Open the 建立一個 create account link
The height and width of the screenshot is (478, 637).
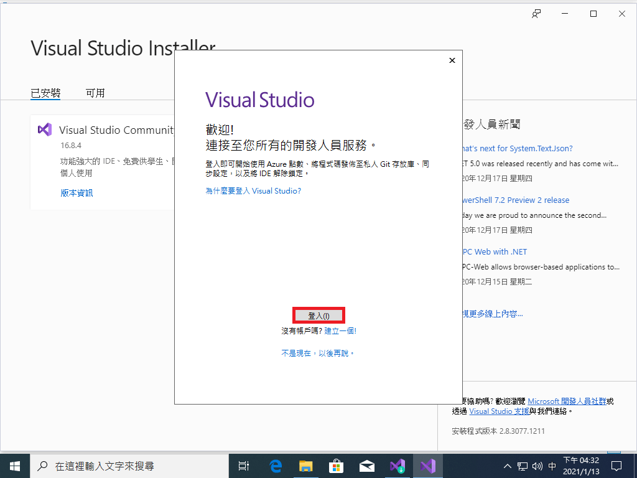tap(340, 331)
